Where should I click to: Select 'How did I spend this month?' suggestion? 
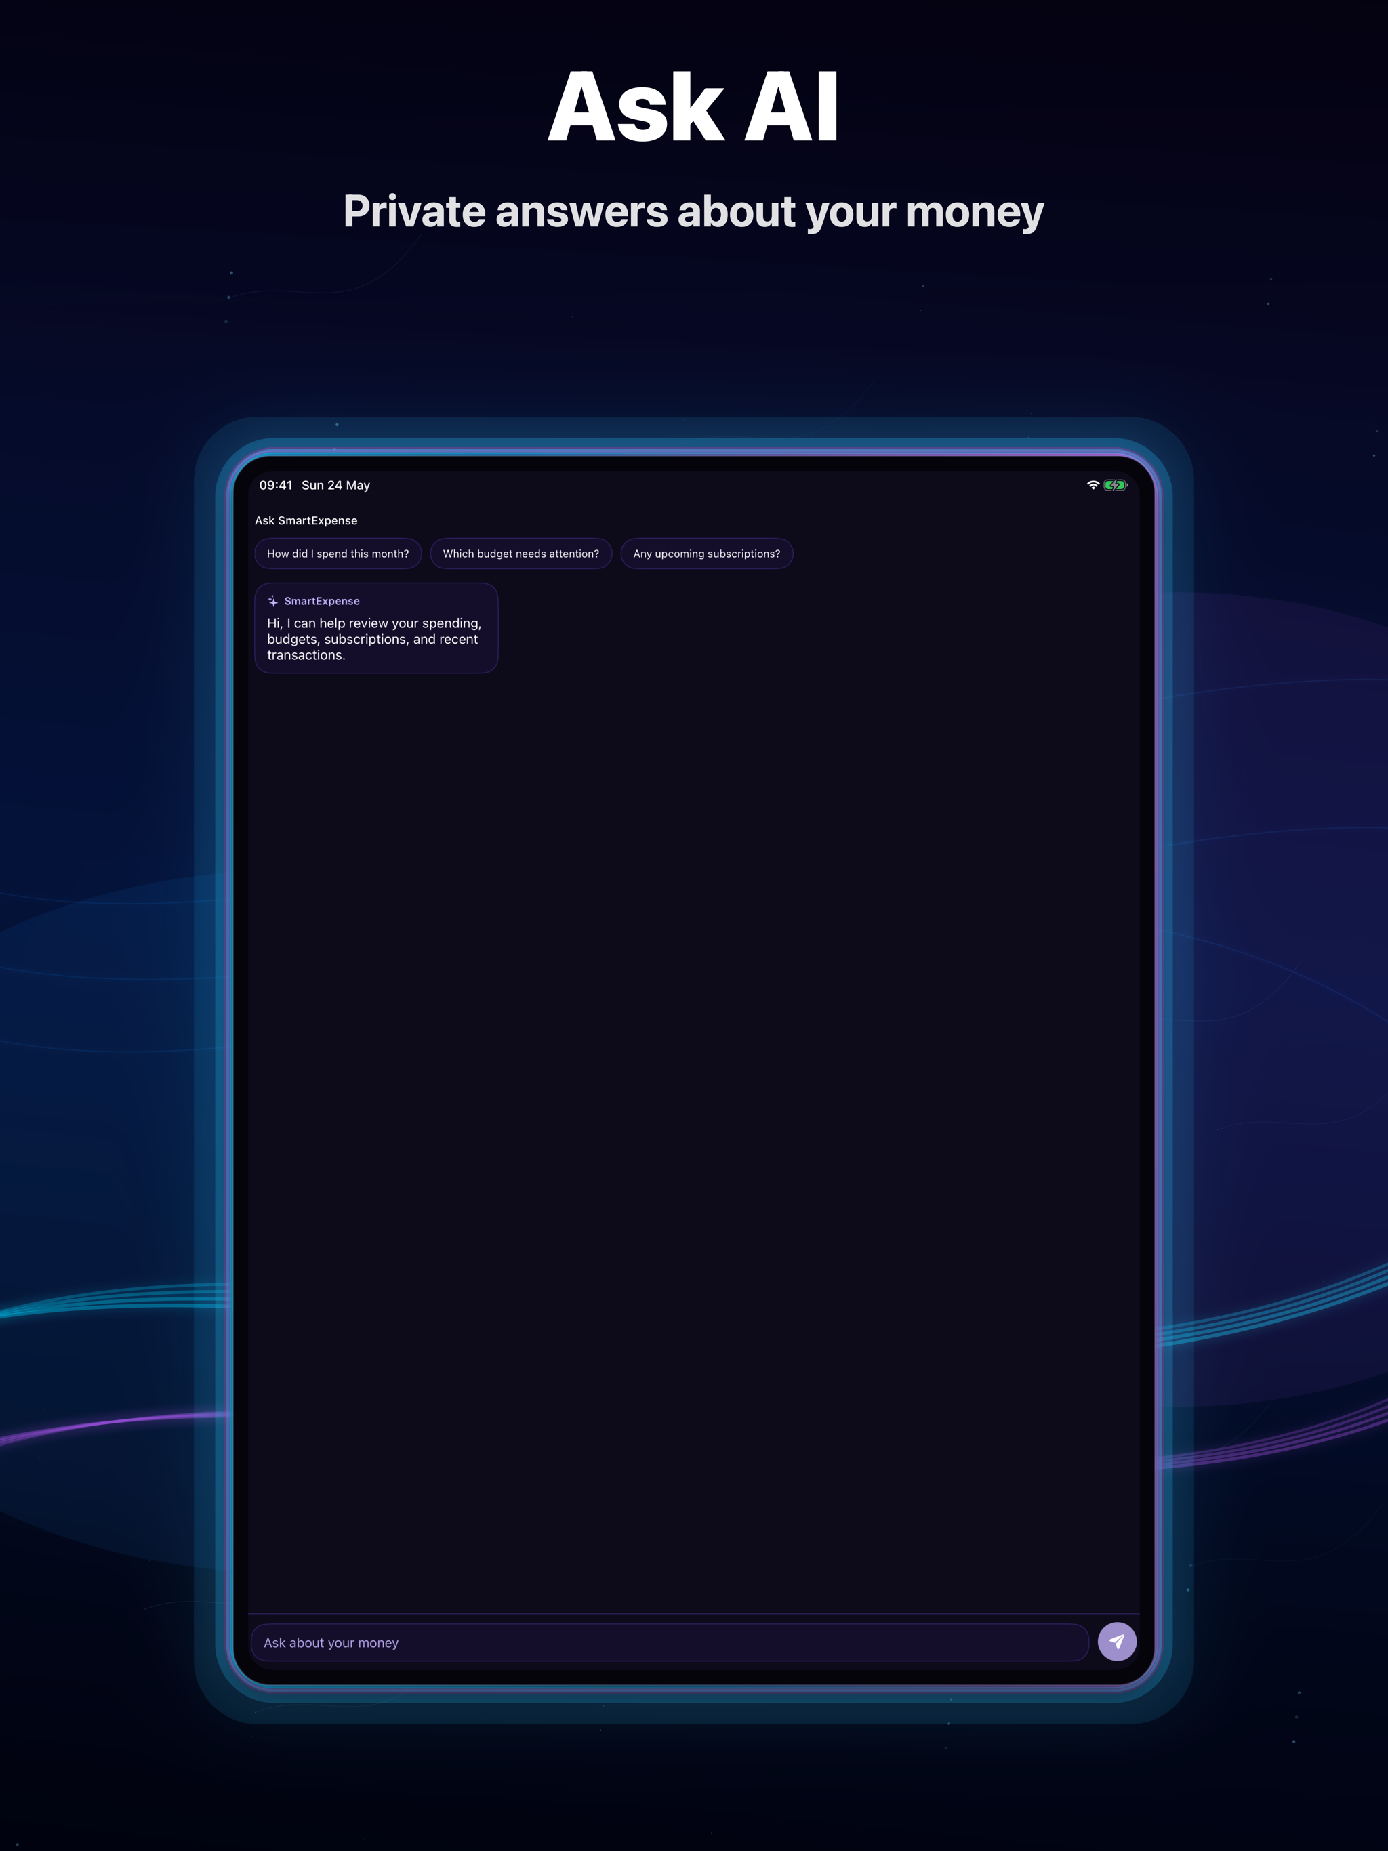tap(338, 554)
